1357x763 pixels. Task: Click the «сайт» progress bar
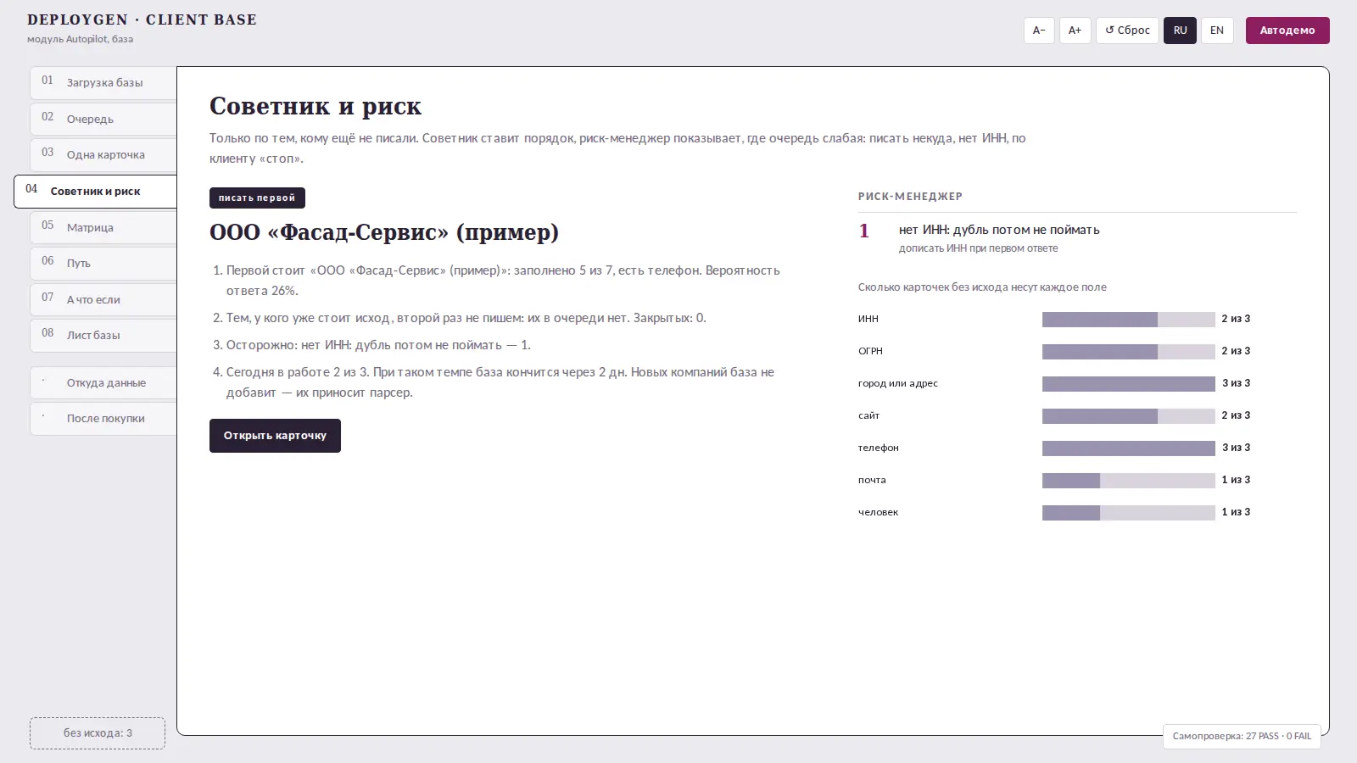coord(1128,416)
